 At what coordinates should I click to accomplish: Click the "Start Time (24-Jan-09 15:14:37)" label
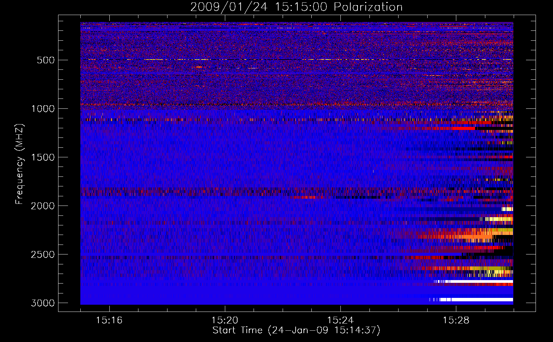pos(296,330)
